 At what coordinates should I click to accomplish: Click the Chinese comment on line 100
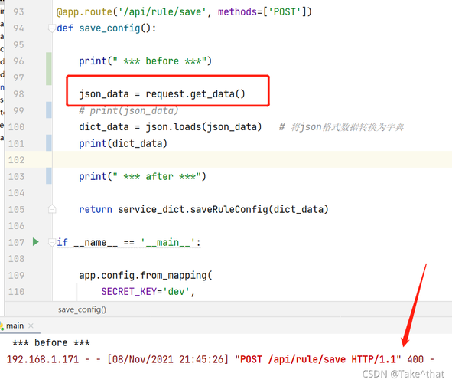click(x=342, y=127)
